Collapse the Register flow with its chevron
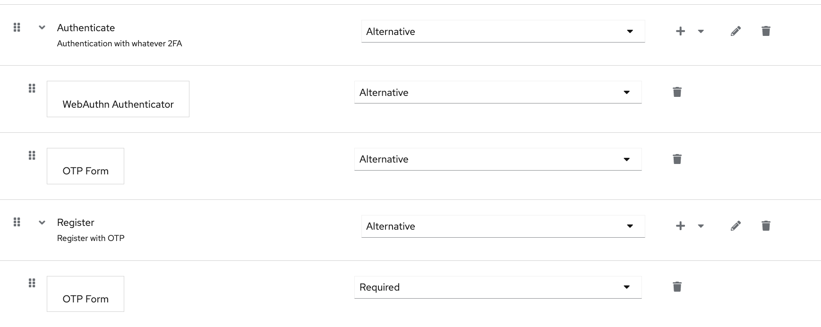The image size is (821, 327). tap(42, 222)
